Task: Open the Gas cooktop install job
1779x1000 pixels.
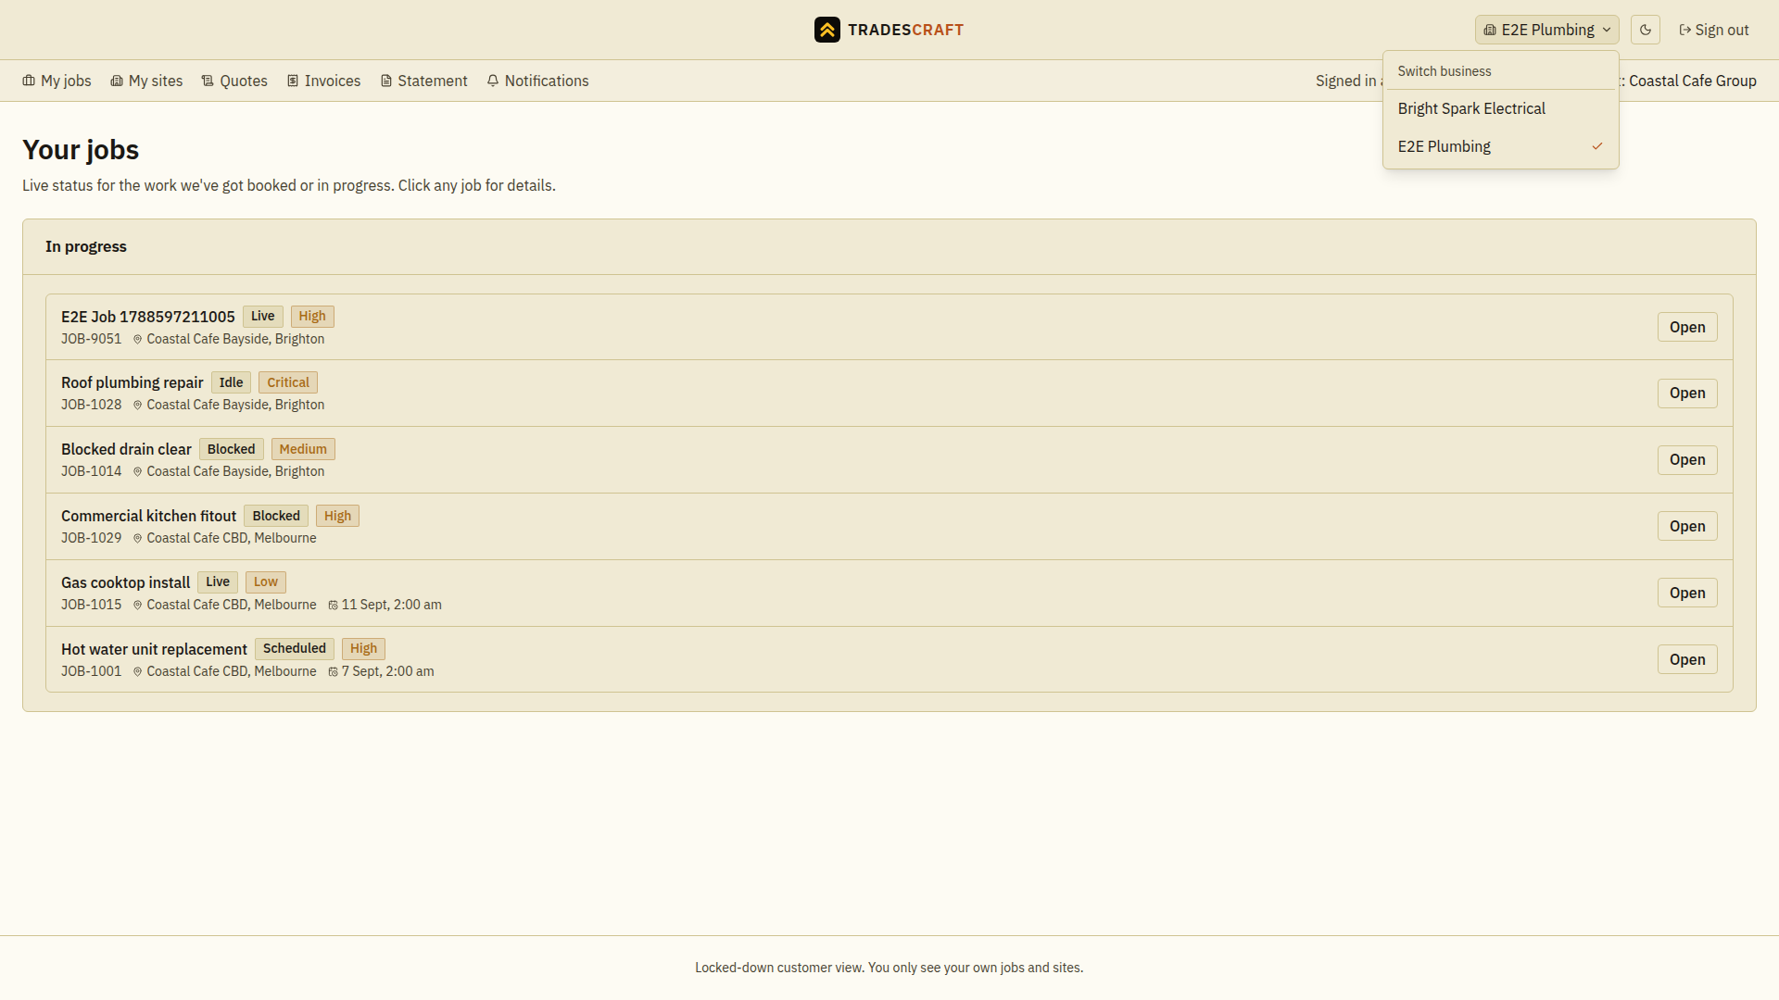Action: point(1687,593)
